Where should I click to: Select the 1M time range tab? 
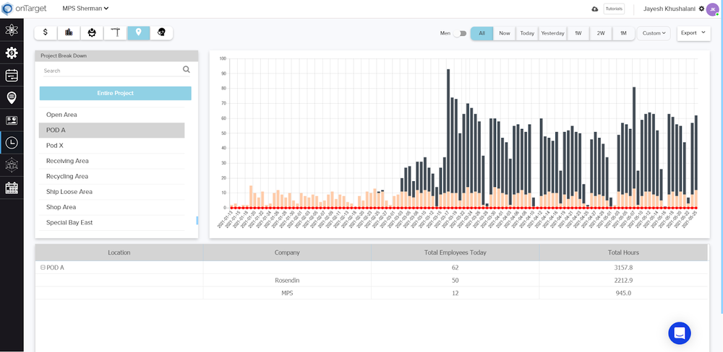point(623,33)
